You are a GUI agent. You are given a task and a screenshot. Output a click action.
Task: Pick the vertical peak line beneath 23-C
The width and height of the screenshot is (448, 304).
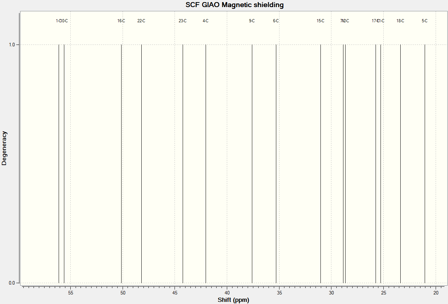click(183, 164)
